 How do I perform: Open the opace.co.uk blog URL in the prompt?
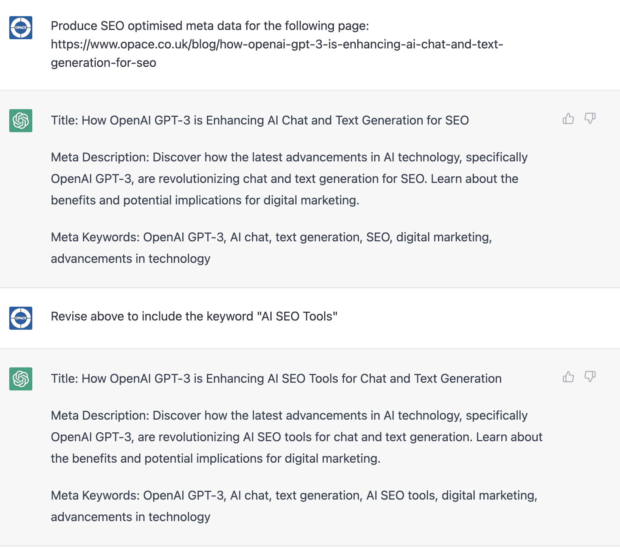point(277,45)
